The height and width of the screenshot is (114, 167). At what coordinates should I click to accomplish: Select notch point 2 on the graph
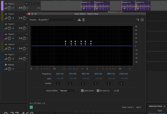[71, 41]
